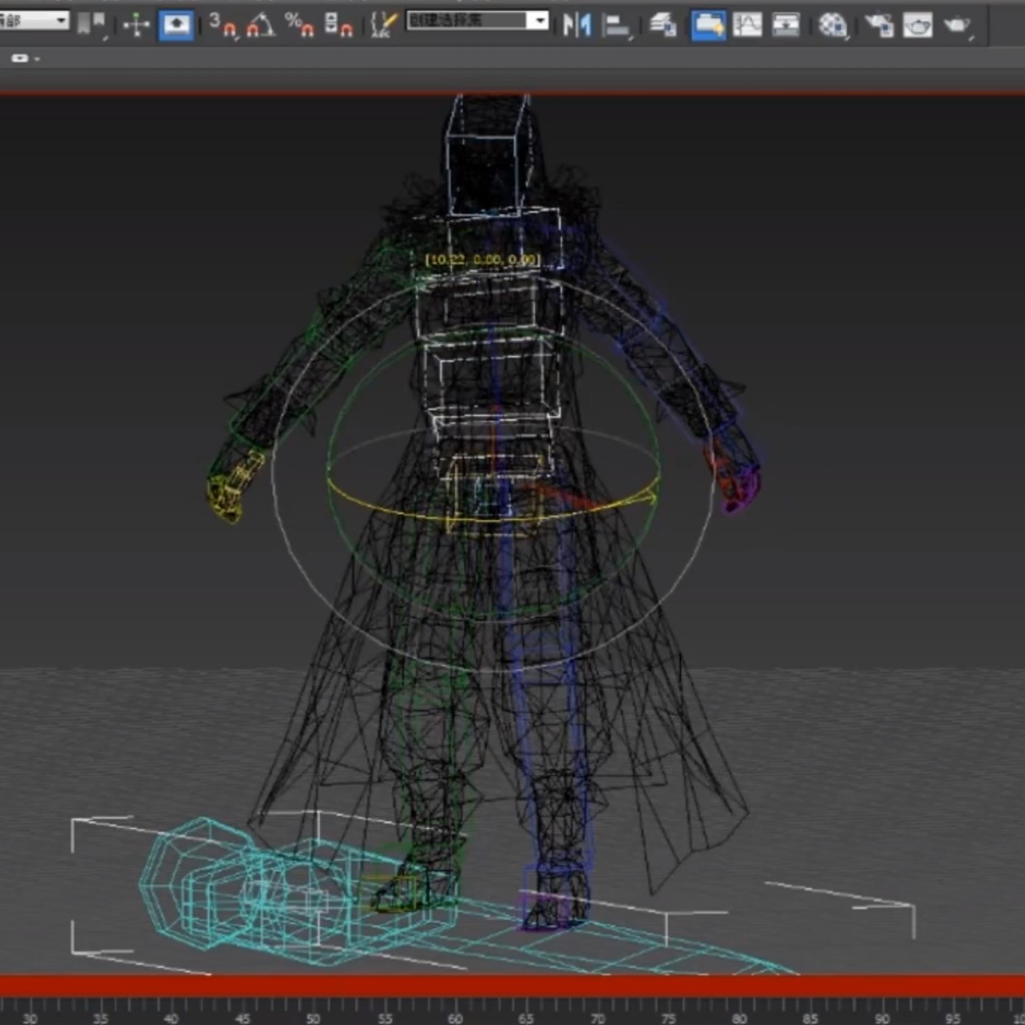
Task: Open Edit Named Selection Sets
Action: pyautogui.click(x=383, y=25)
